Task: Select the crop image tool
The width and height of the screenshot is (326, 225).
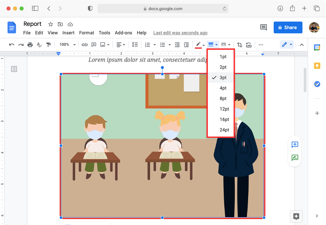Action: pos(239,44)
